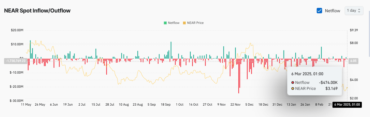Click the tooltip NEAR Price value $3.169
370x117 pixels.
point(332,88)
